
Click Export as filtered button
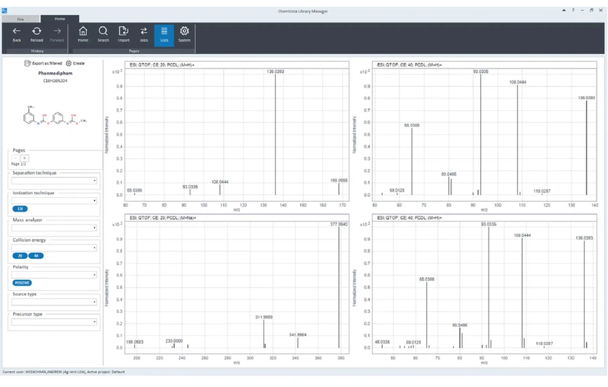pos(43,64)
